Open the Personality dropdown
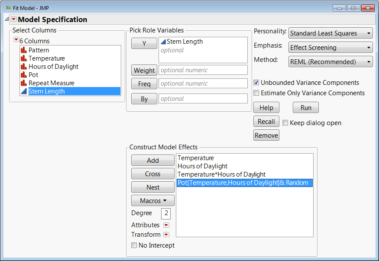This screenshot has width=379, height=261. (330, 33)
